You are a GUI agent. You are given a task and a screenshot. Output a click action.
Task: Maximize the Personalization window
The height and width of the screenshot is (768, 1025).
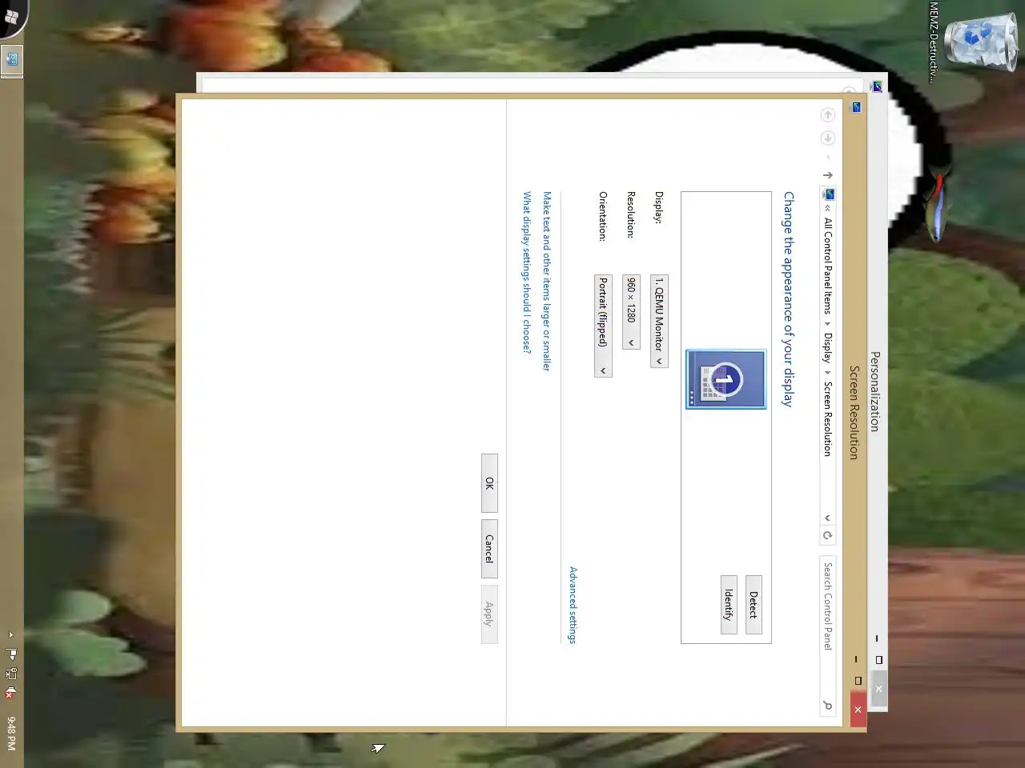878,660
